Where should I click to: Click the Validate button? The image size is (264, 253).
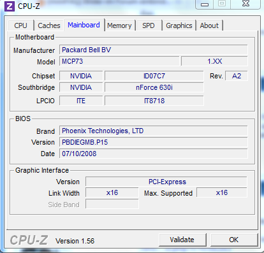182,240
